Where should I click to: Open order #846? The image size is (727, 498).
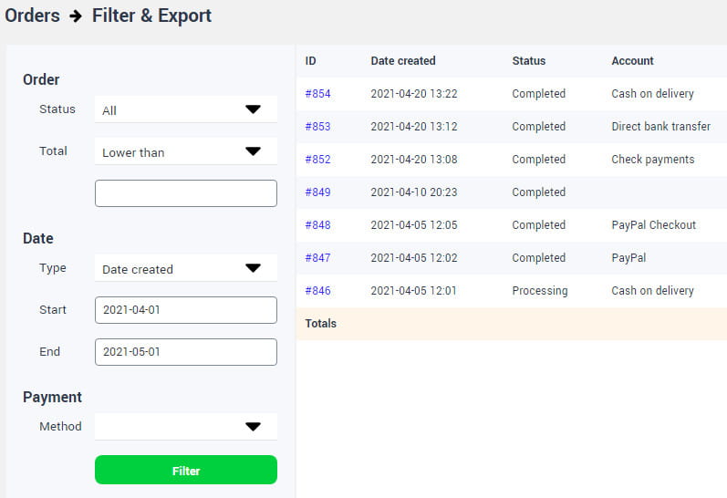(x=317, y=291)
